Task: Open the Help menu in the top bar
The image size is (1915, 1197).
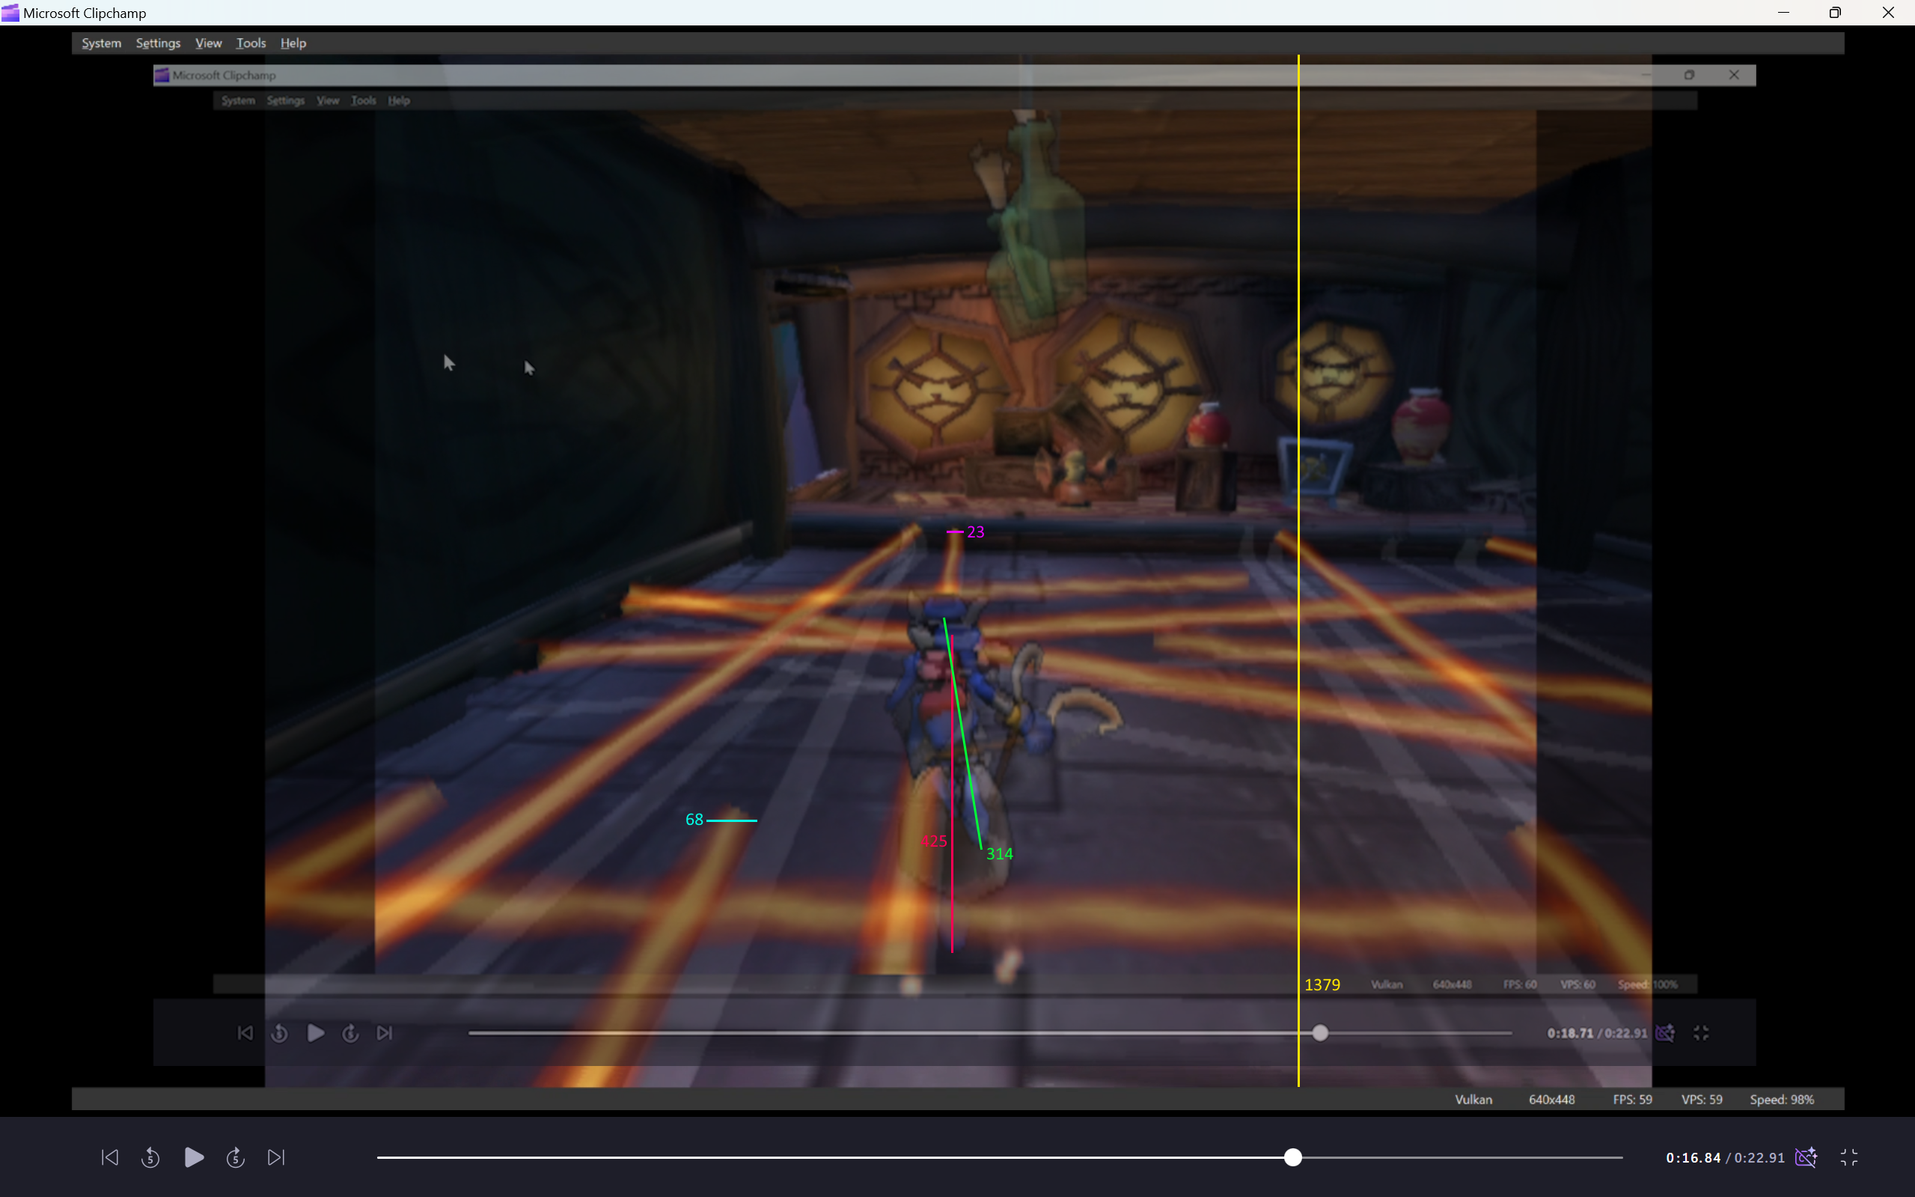Action: tap(293, 43)
